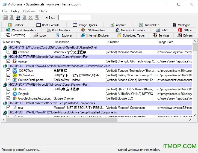Click inside the Filter input box
The height and width of the screenshot is (153, 198).
point(75,17)
